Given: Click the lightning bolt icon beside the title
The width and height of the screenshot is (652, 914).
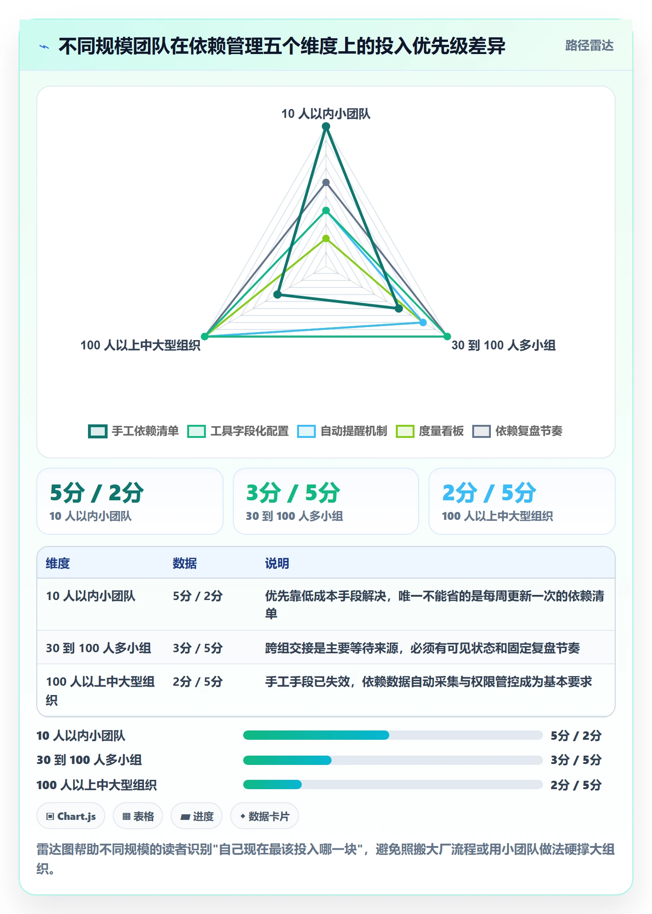Looking at the screenshot, I should (x=44, y=47).
